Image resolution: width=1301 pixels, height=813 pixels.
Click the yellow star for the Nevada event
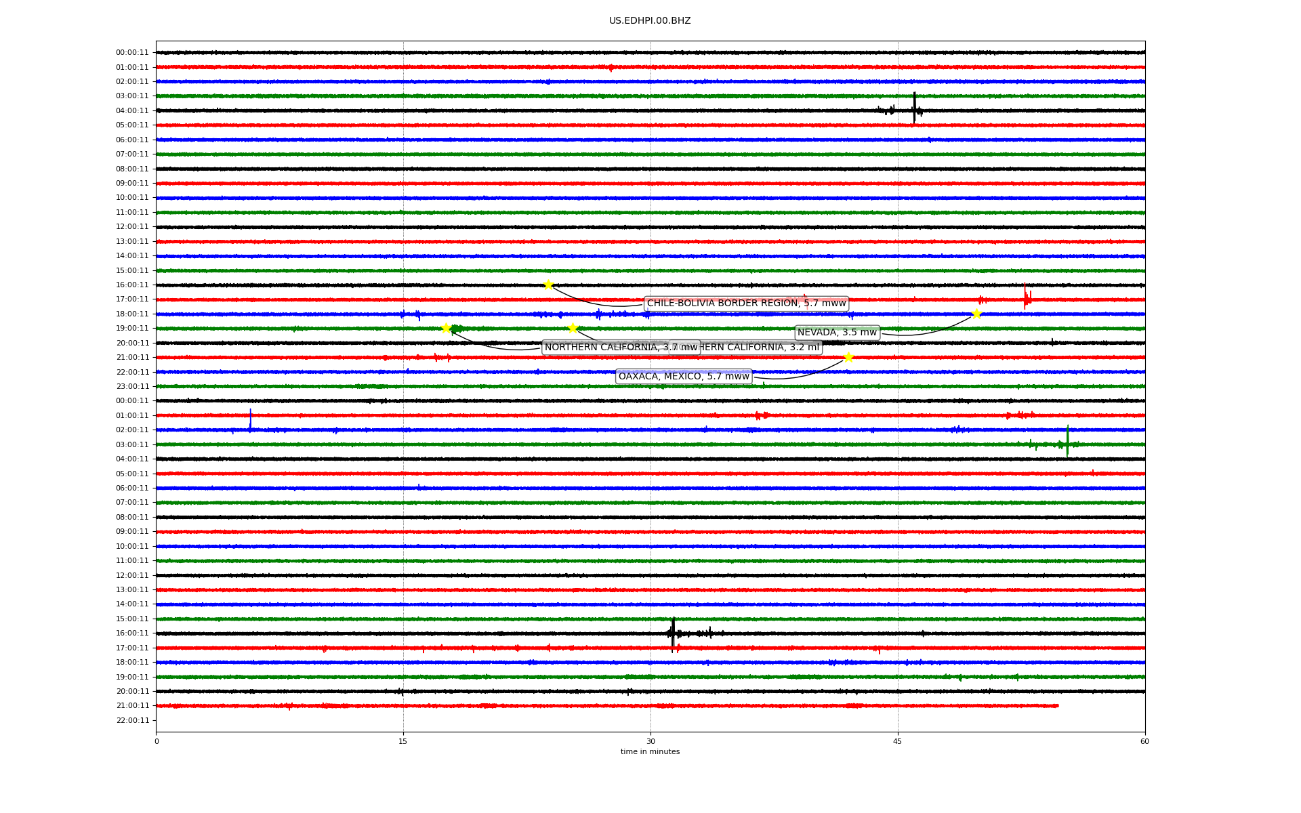click(x=976, y=314)
